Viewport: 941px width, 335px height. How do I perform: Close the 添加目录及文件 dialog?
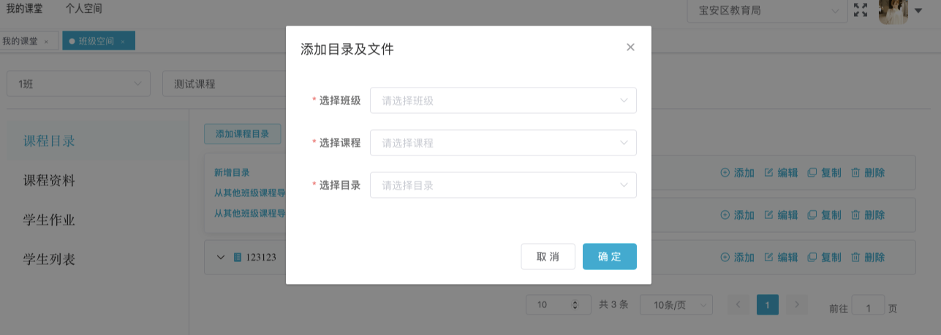630,47
